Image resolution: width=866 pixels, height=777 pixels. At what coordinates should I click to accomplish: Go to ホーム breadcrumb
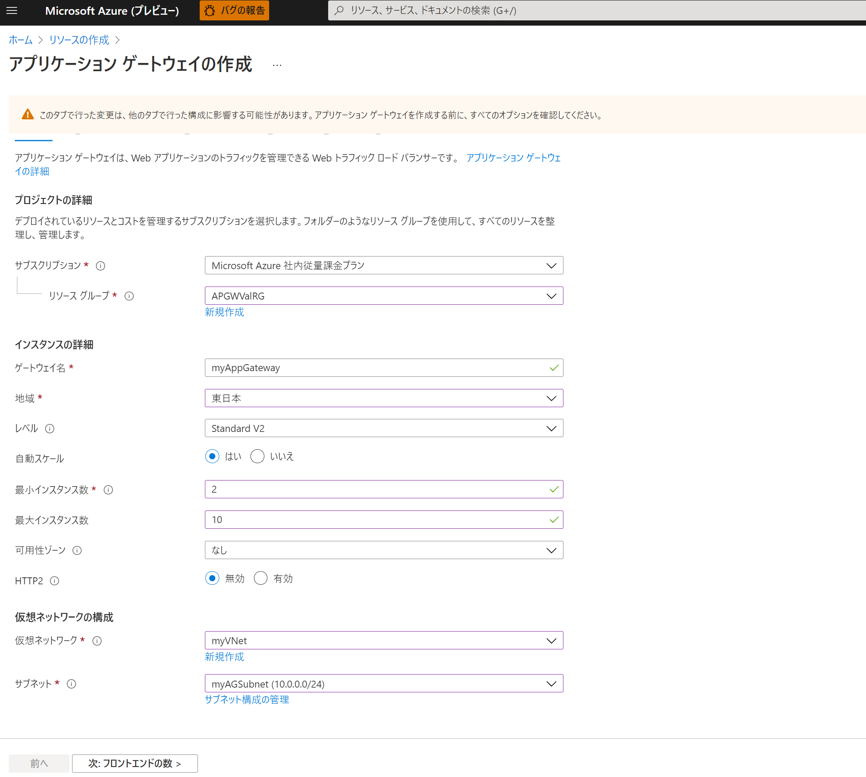[x=20, y=40]
